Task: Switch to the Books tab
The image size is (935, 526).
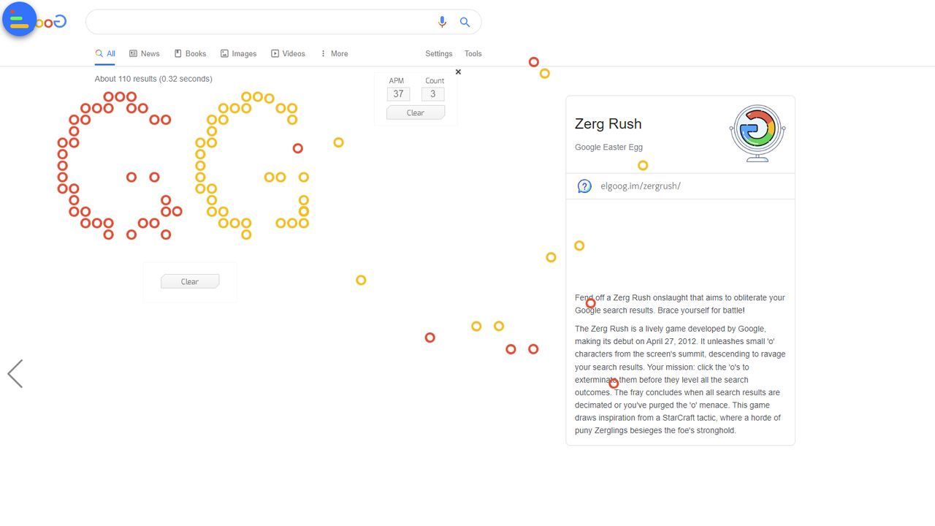Action: tap(190, 53)
